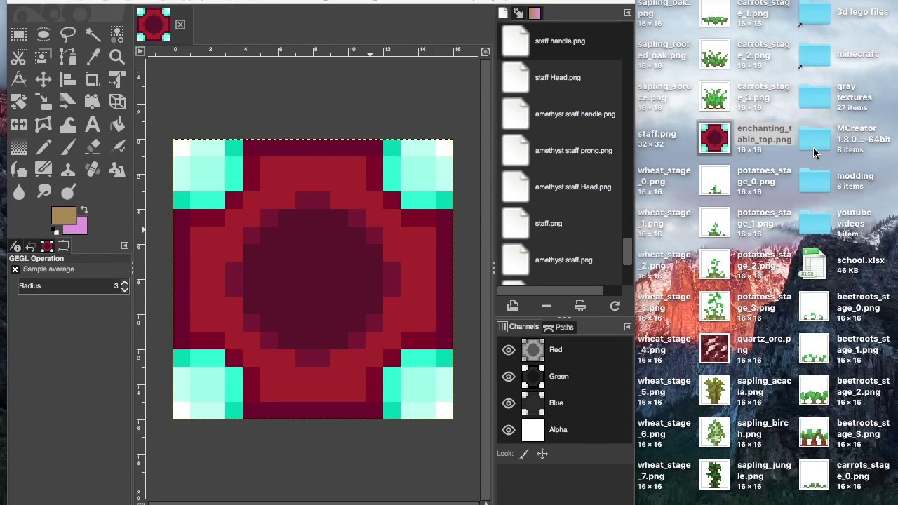Select the Crop tool
898x505 pixels.
(93, 79)
